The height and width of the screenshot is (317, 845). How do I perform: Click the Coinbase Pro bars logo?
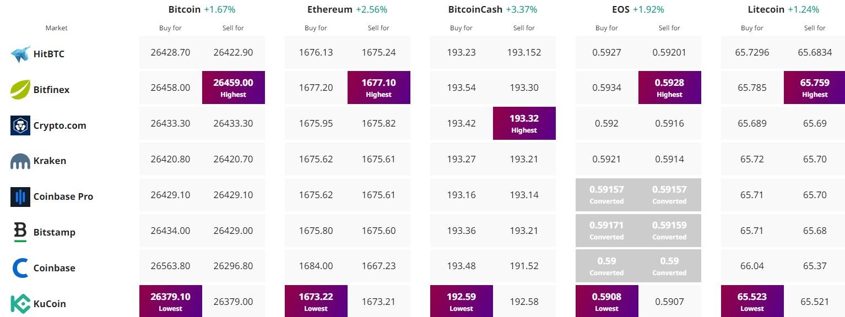pyautogui.click(x=20, y=196)
